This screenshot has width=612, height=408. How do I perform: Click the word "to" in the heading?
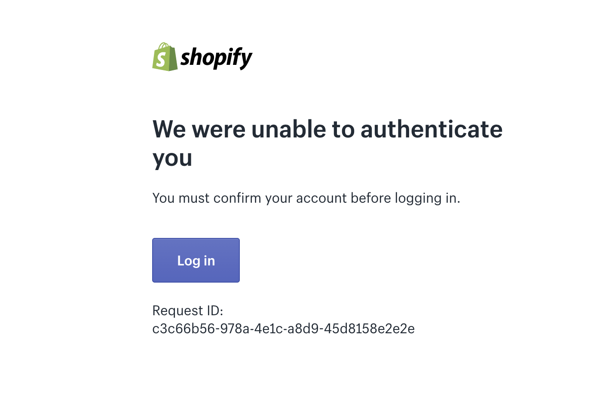[x=343, y=129]
